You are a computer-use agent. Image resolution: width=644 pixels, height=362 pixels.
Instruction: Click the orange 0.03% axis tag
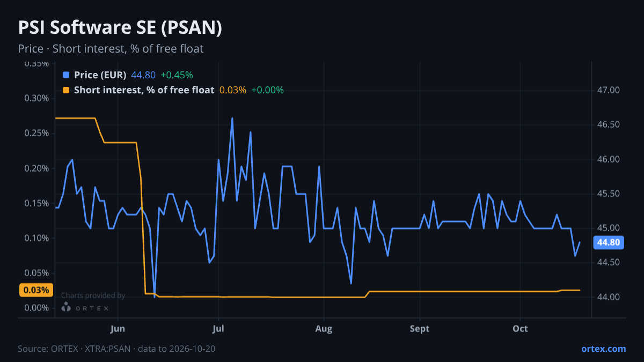tap(36, 290)
